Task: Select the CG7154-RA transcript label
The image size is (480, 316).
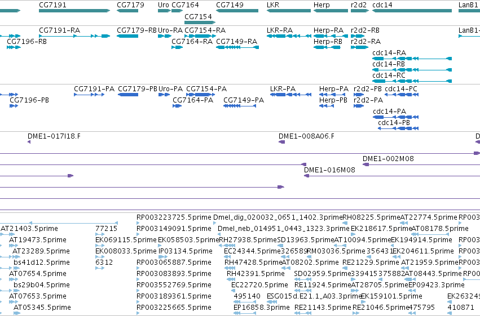Action: 205,30
